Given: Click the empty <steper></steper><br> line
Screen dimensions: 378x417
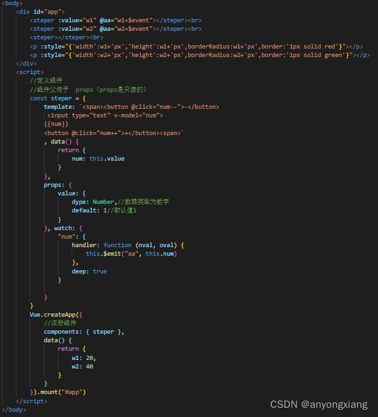Looking at the screenshot, I should 66,37.
